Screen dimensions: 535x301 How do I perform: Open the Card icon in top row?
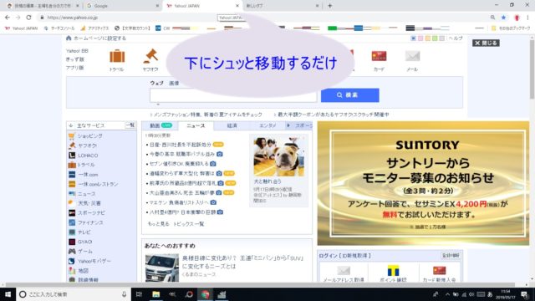[x=379, y=56]
